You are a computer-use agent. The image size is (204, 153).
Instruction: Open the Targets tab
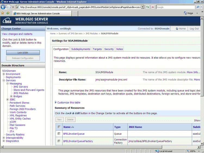[97, 49]
